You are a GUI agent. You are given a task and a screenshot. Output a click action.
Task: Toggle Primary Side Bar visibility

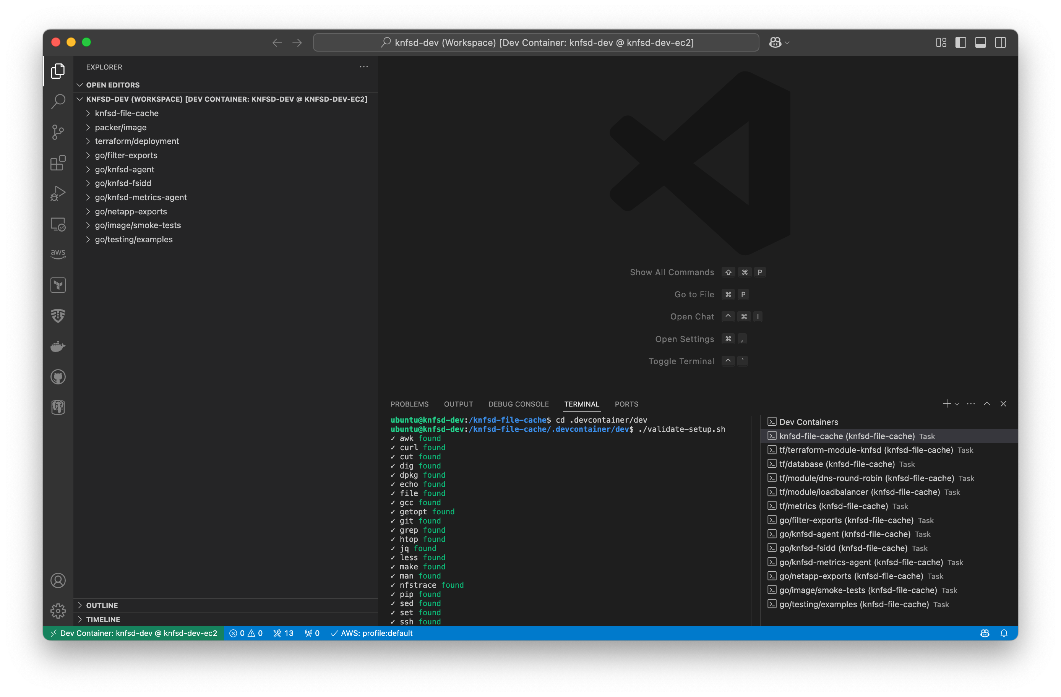click(961, 42)
